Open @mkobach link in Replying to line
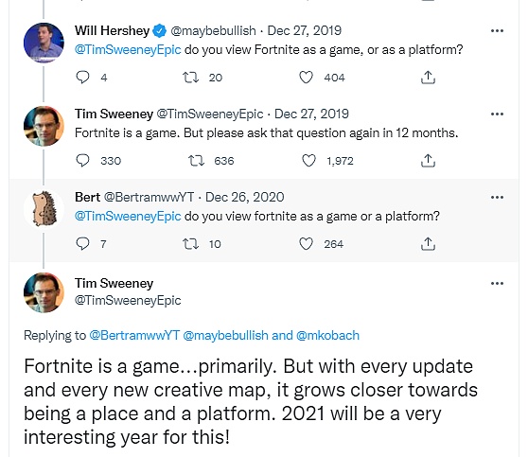The image size is (528, 457). tap(327, 336)
